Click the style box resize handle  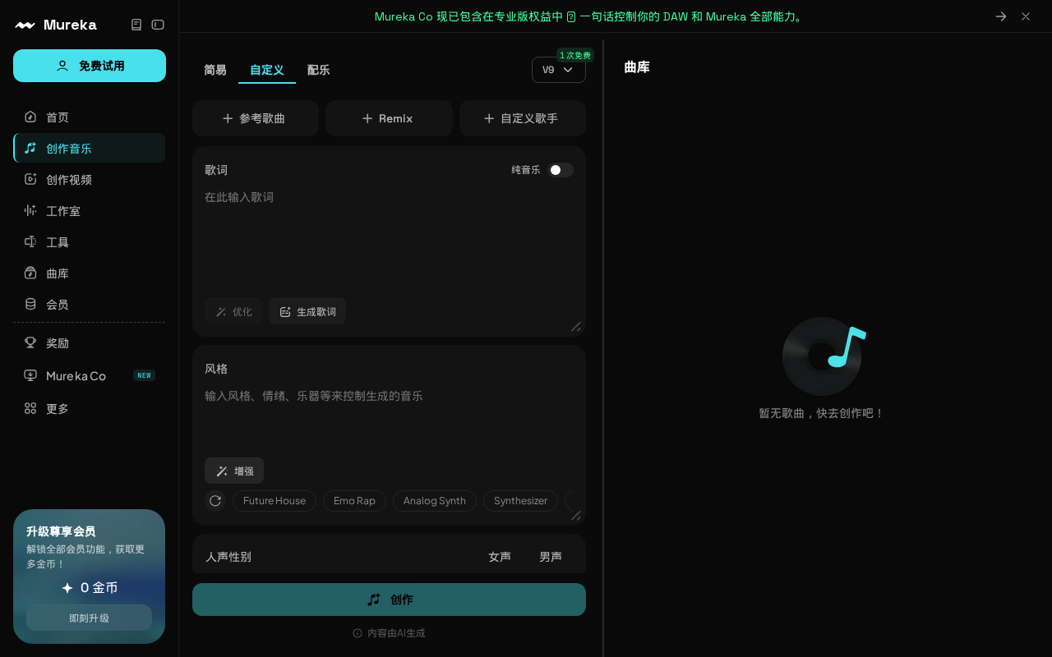(576, 516)
